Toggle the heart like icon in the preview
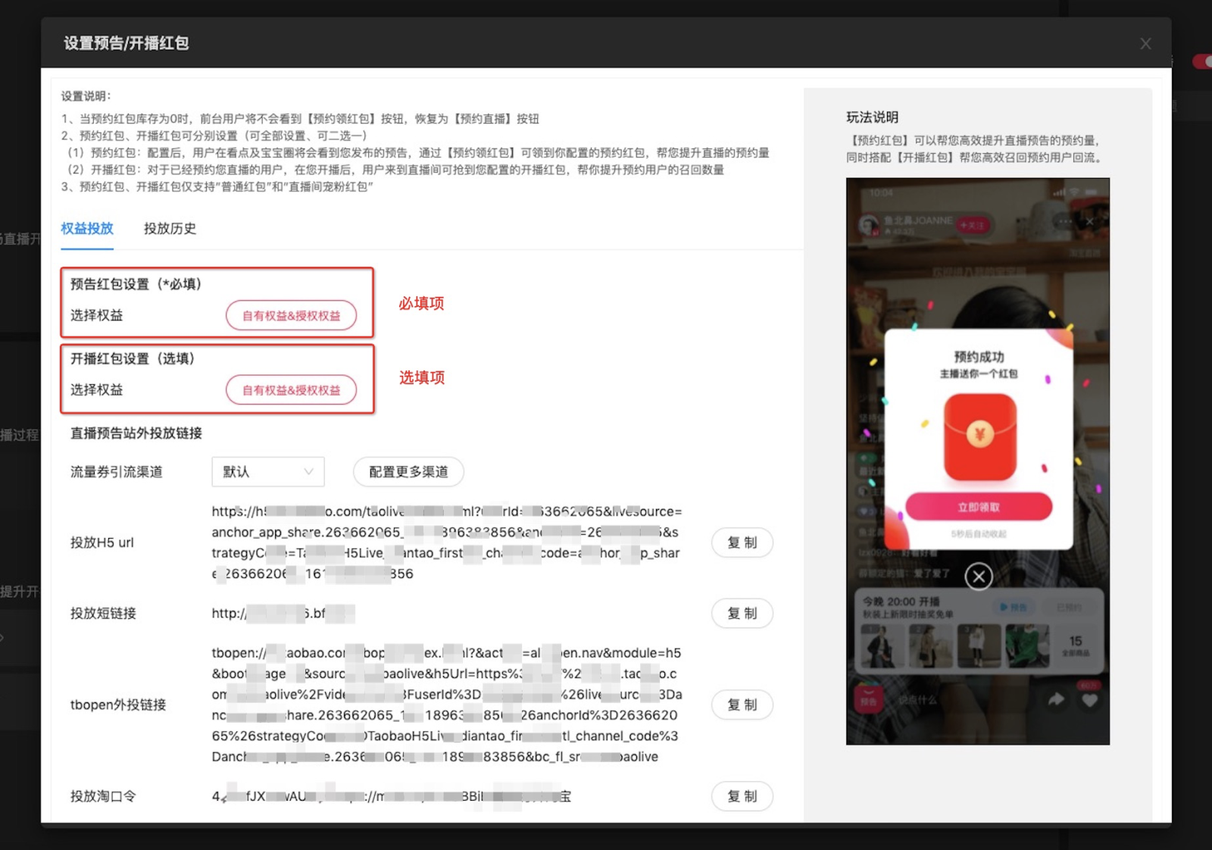1212x850 pixels. (1091, 701)
